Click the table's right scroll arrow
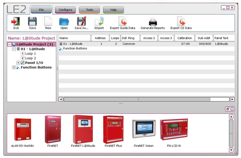241x158 pixels. click(232, 100)
